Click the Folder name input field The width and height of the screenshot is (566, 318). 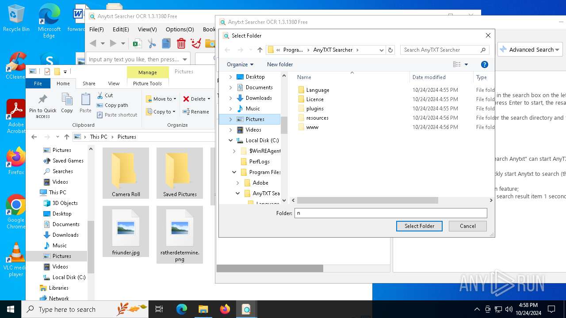click(391, 213)
